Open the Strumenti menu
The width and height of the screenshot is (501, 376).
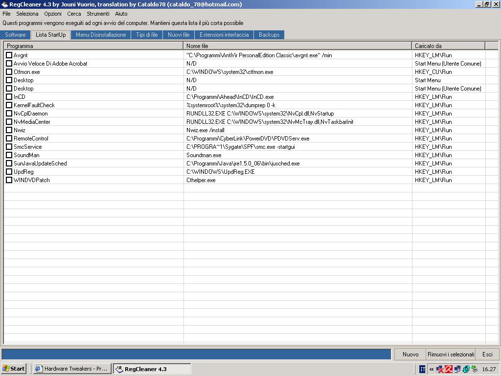[x=98, y=14]
